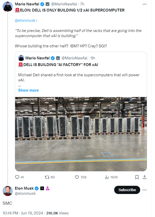Like the post via heart icon
This screenshot has width=155, height=217.
pos(77,177)
